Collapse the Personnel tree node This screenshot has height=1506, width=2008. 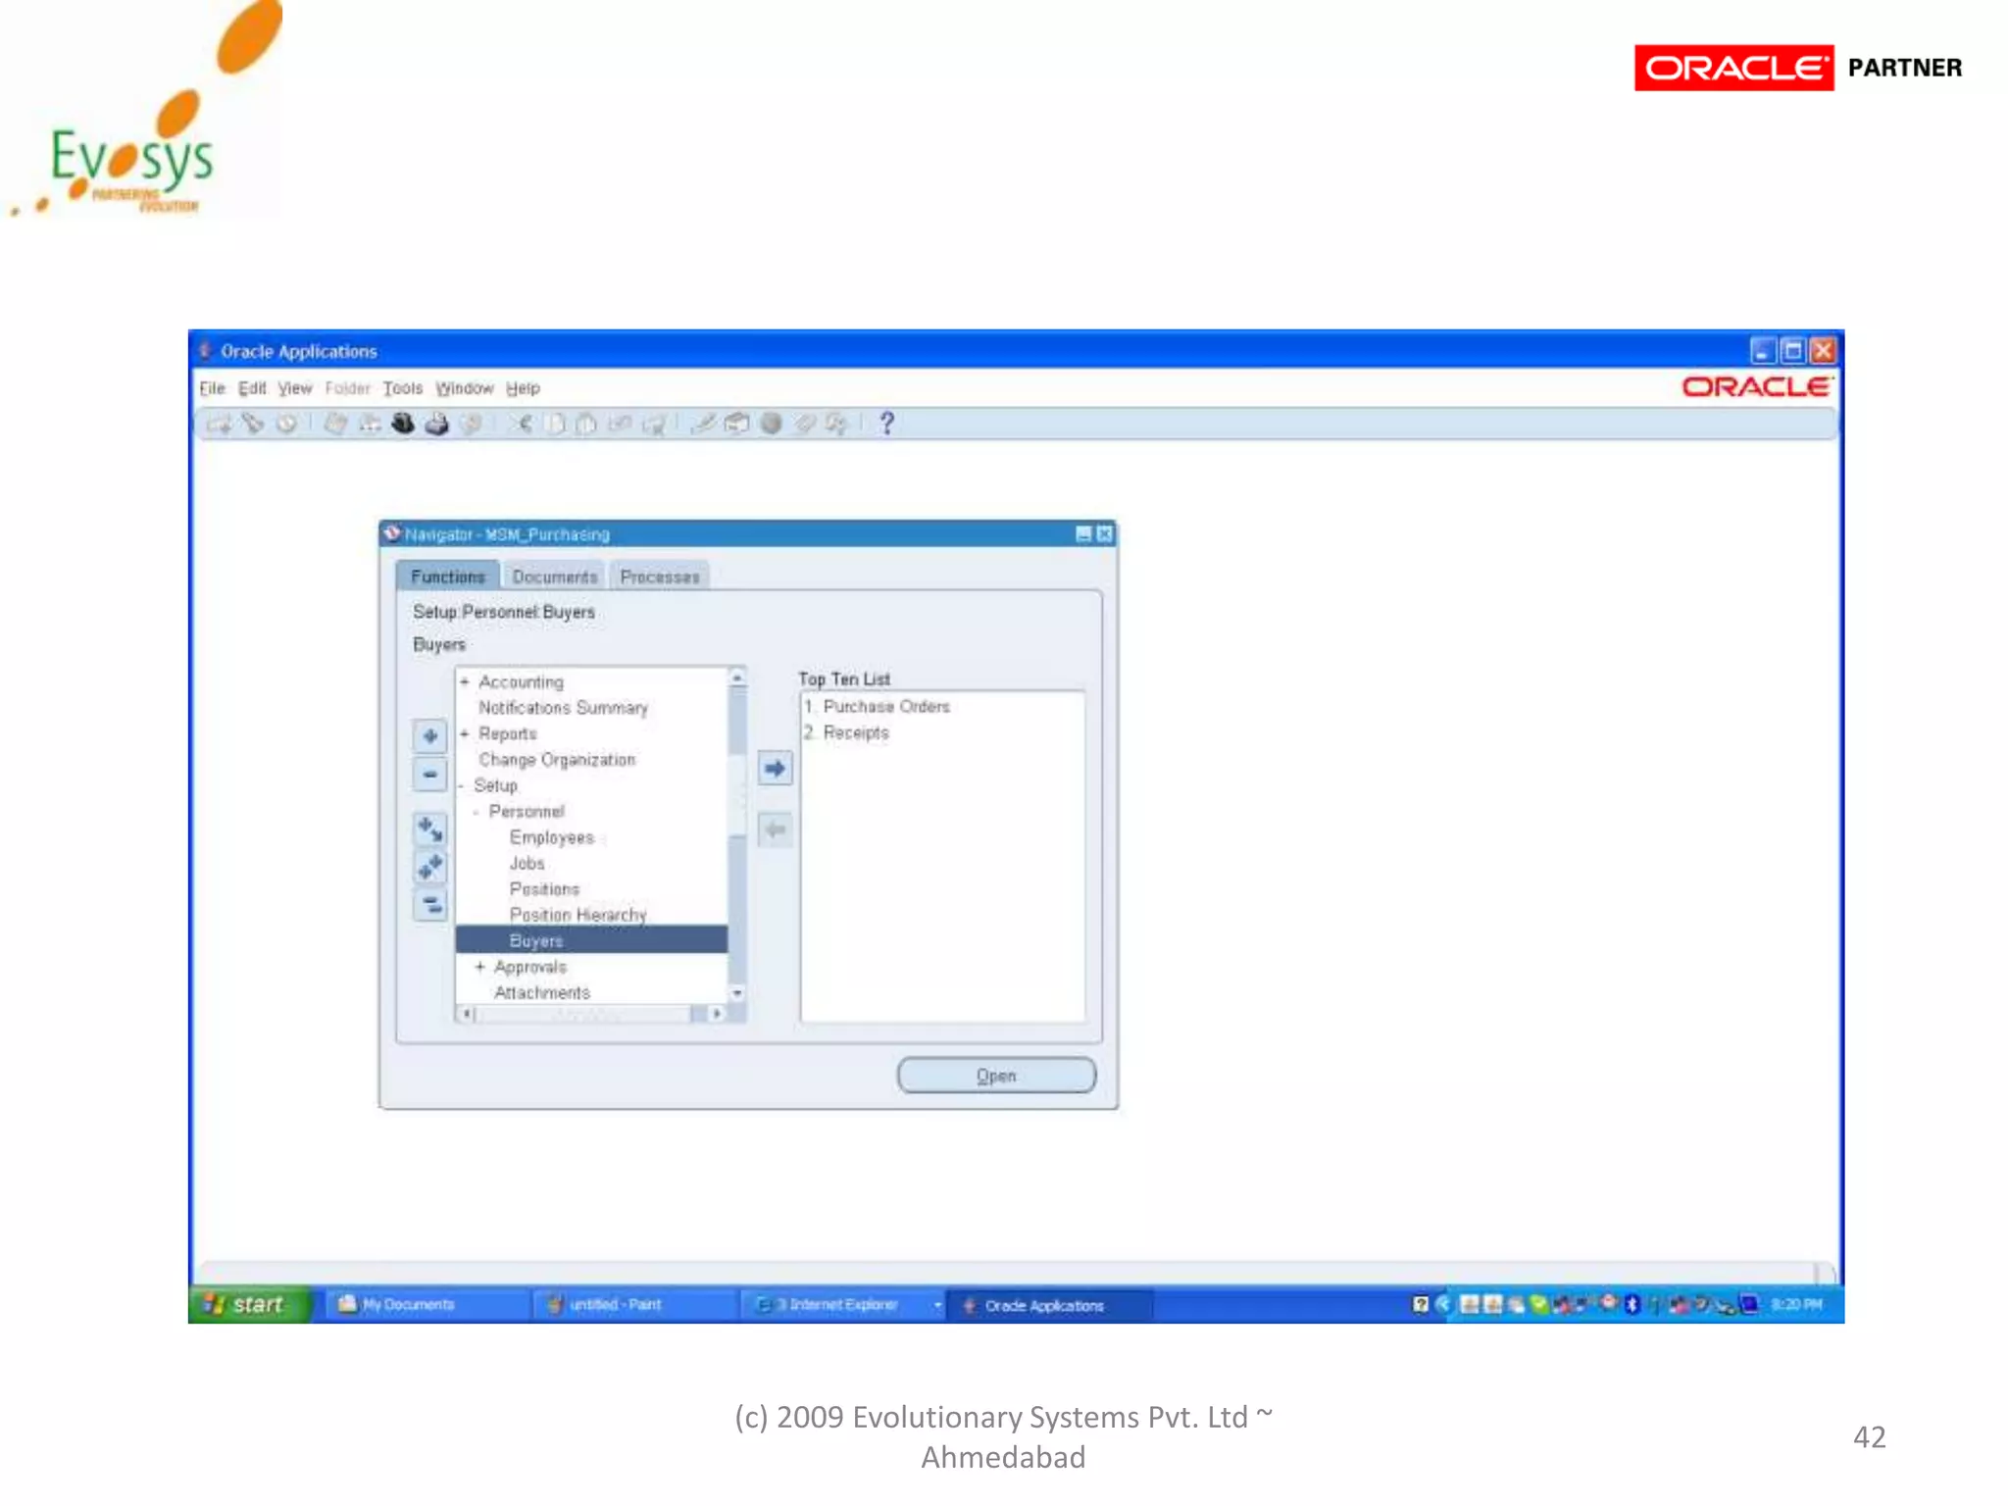pyautogui.click(x=477, y=812)
